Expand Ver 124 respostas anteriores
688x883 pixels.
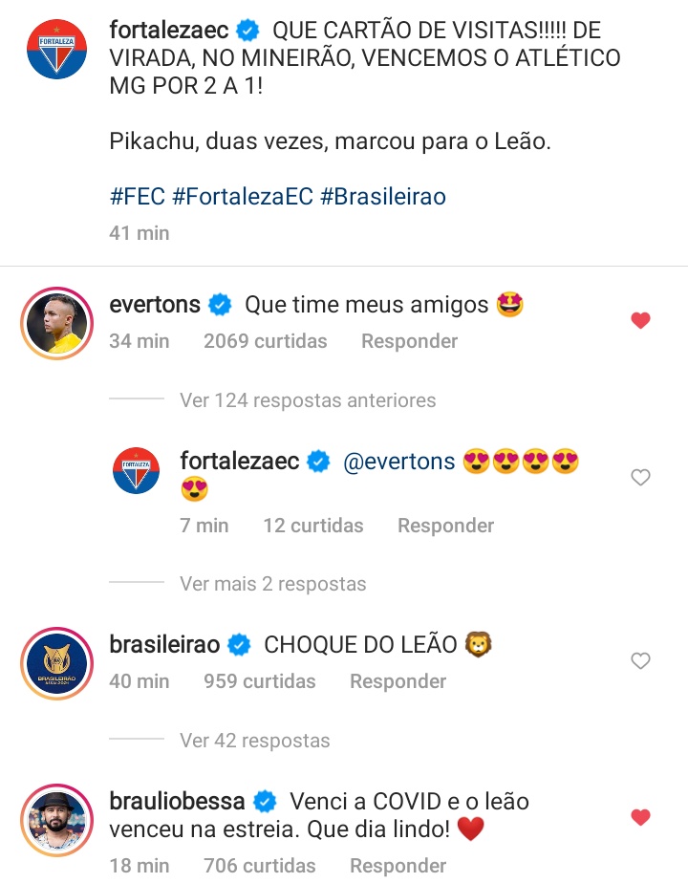[x=308, y=400]
